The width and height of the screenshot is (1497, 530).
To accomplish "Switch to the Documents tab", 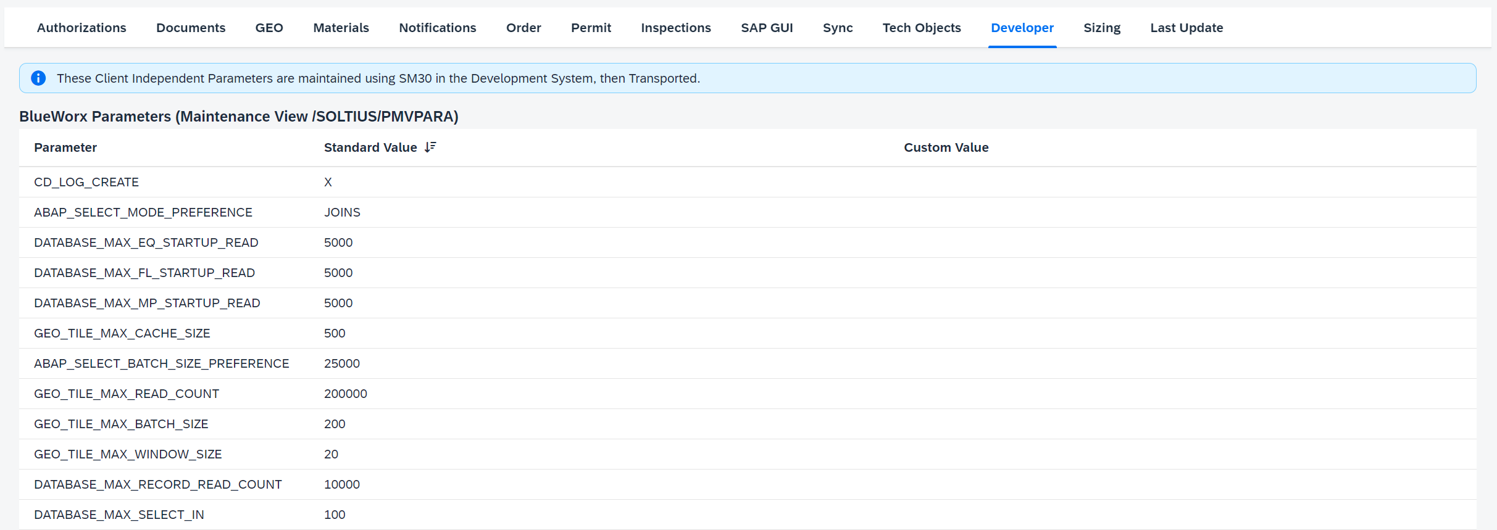I will click(x=191, y=28).
